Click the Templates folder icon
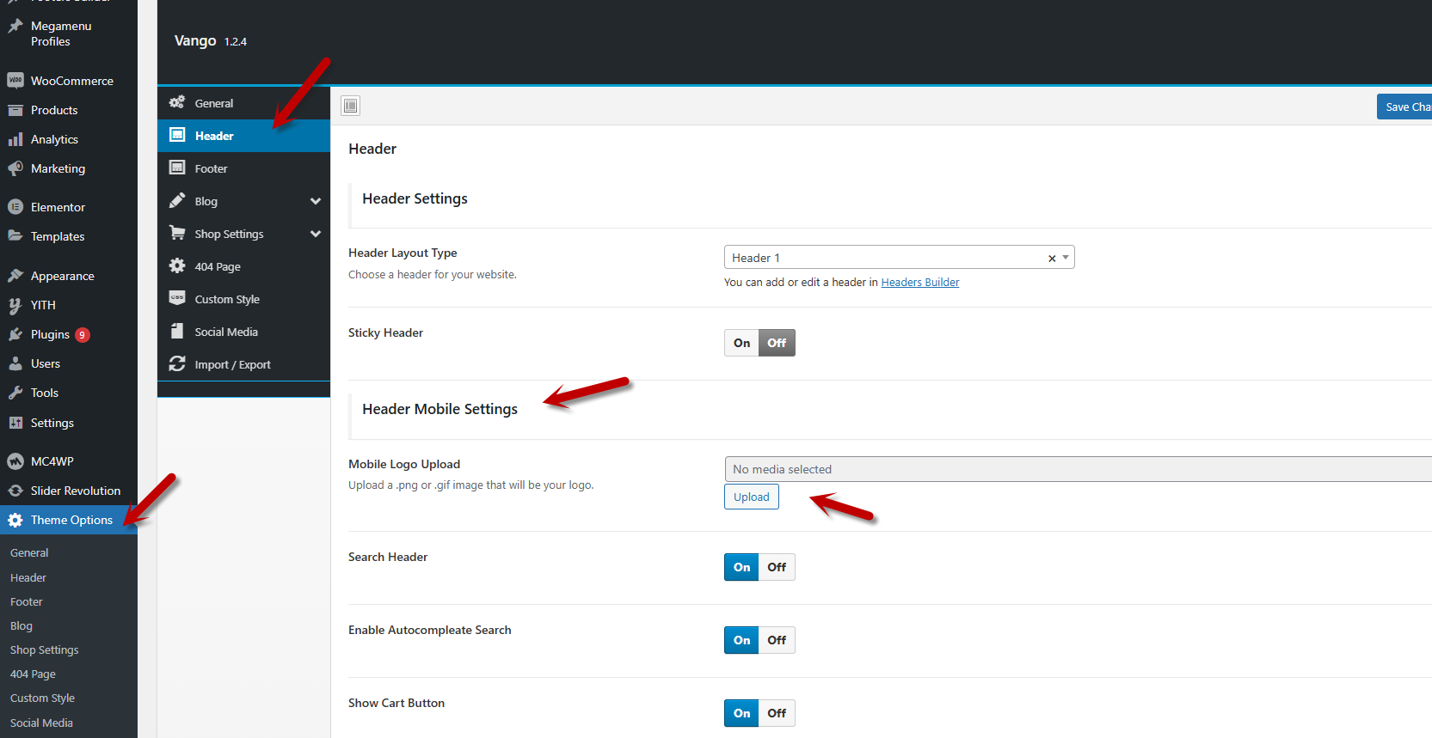This screenshot has width=1432, height=738. [15, 235]
